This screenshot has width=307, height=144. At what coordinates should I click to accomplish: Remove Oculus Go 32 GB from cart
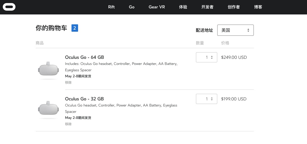[x=68, y=124]
